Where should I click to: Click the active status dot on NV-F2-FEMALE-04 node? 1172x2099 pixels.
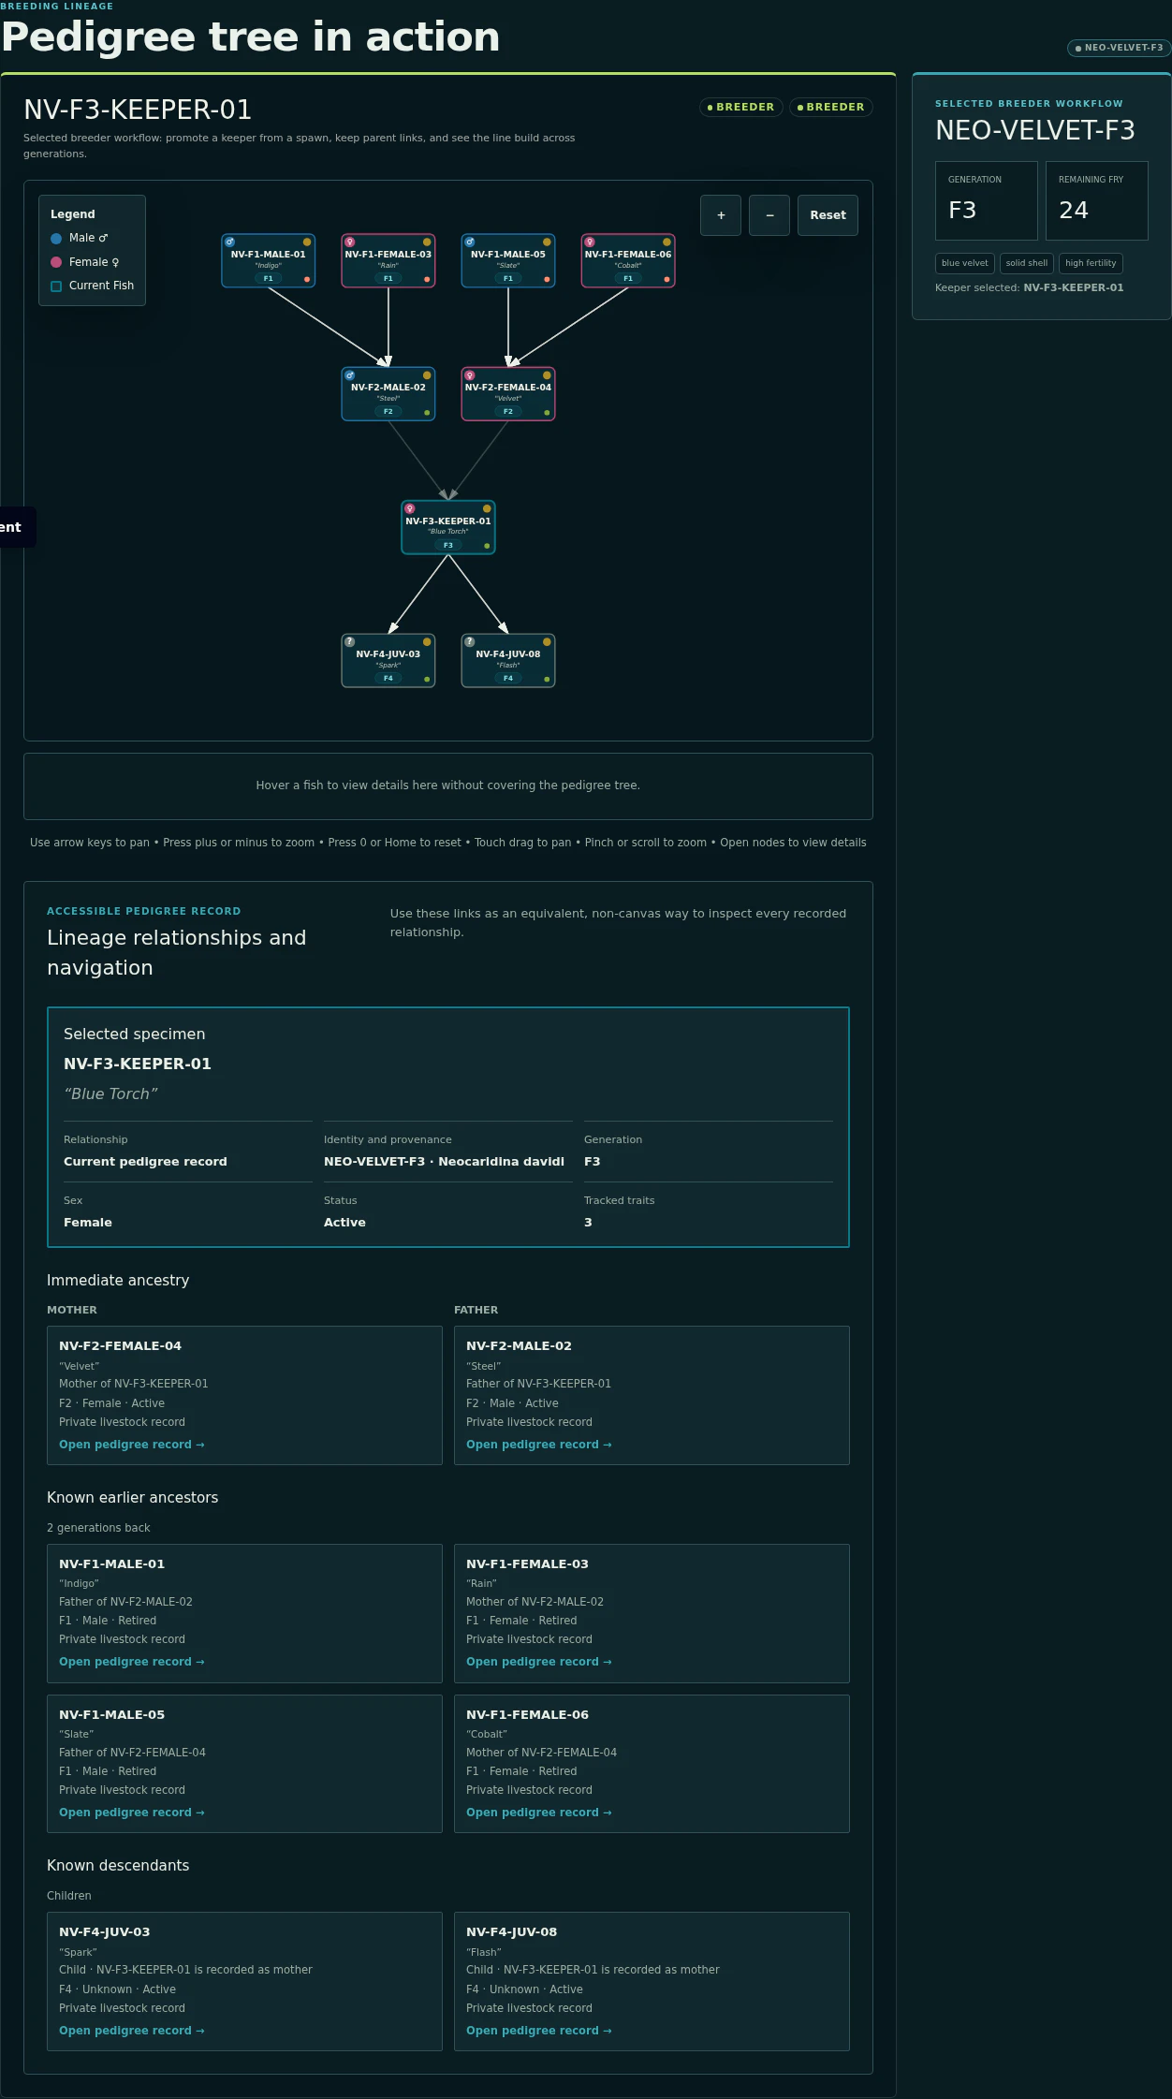click(x=547, y=412)
